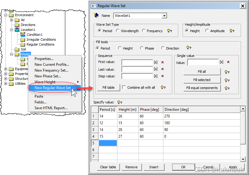The image size is (249, 175).
Task: Click the book icon beside Name
Action: point(96,15)
